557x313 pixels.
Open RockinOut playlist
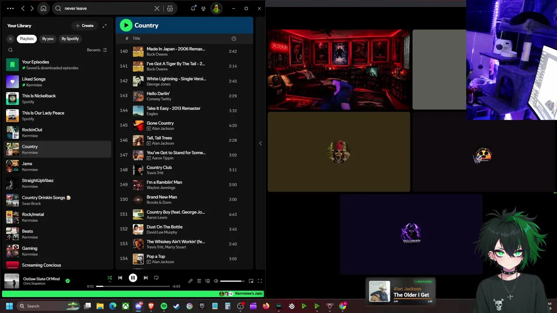57,133
